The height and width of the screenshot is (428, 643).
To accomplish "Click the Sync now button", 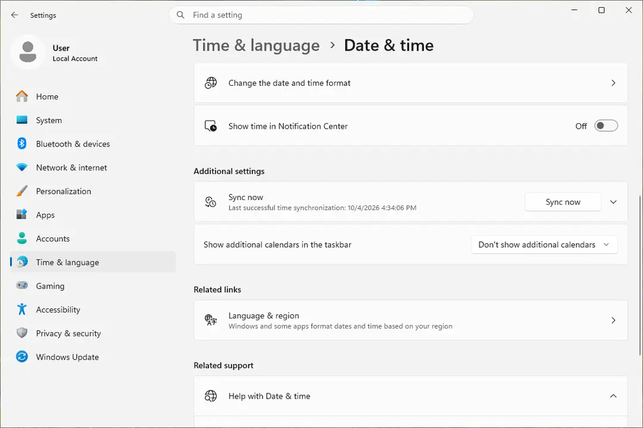I will pos(563,202).
